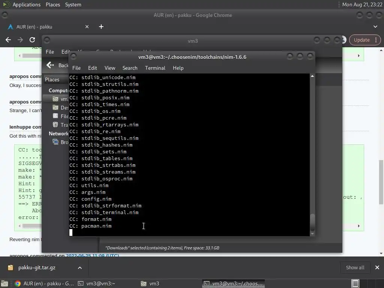Click Chrome forward arrow button
The image size is (384, 288).
click(x=20, y=40)
